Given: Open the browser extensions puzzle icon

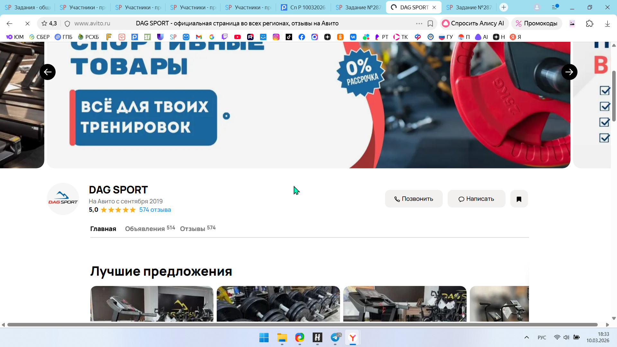Looking at the screenshot, I should (589, 23).
